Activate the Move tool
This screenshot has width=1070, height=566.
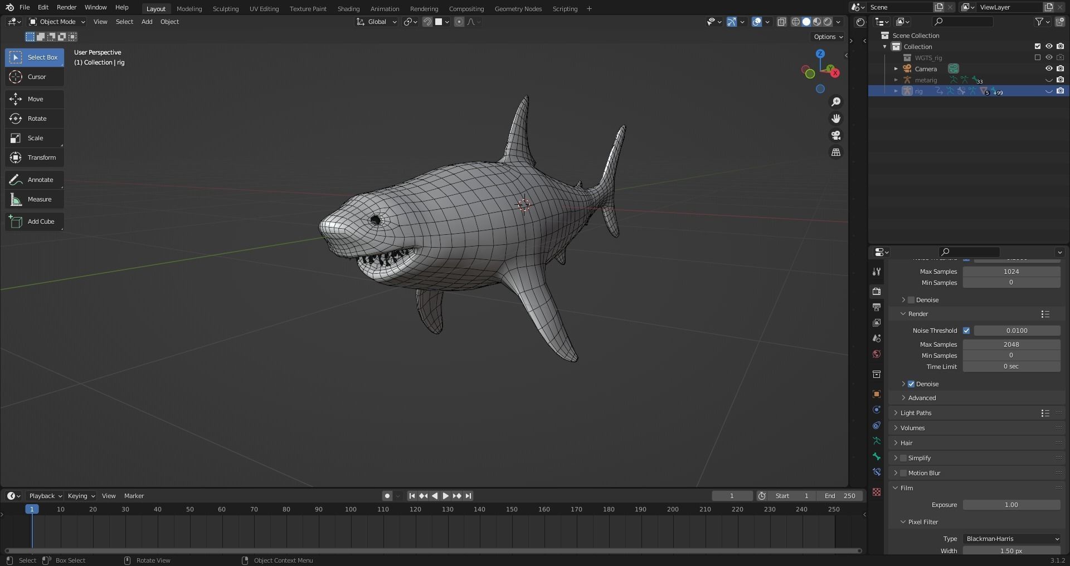coord(35,99)
